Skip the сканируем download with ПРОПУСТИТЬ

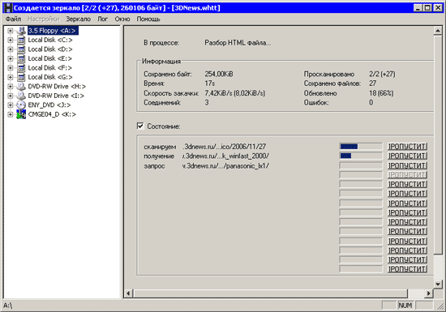click(408, 147)
